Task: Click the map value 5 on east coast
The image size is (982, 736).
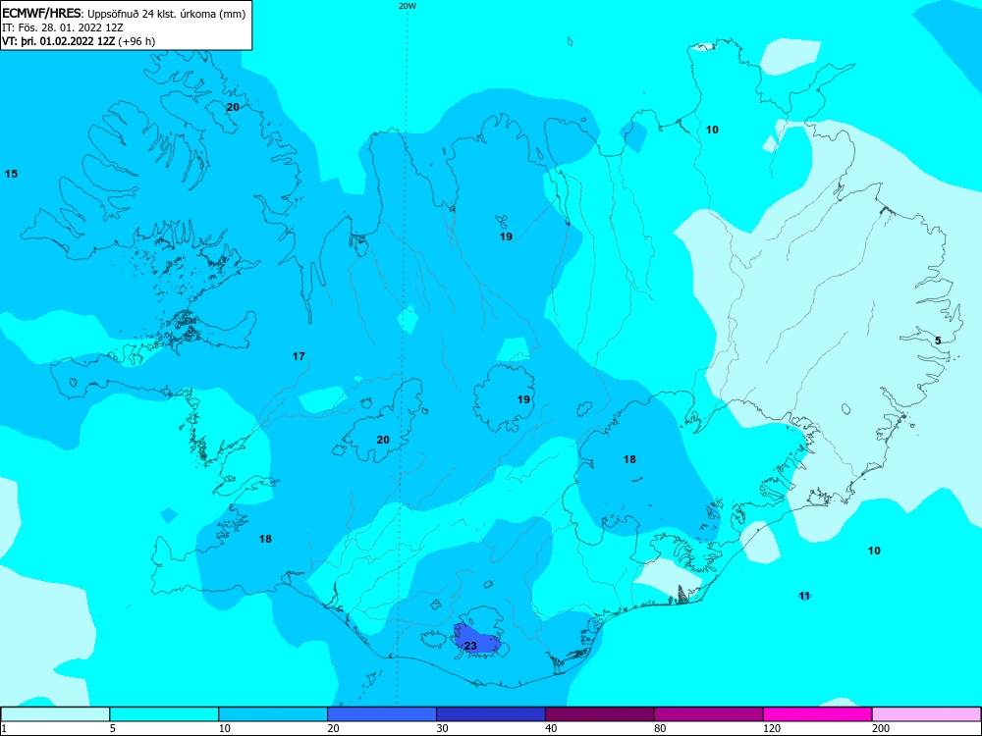Action: [x=938, y=342]
